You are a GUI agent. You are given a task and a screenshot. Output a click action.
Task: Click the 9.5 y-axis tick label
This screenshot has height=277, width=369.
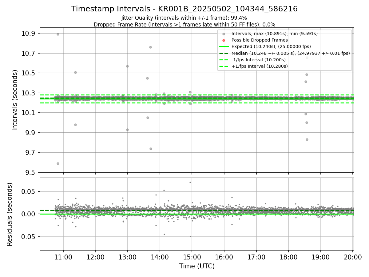click(x=30, y=172)
